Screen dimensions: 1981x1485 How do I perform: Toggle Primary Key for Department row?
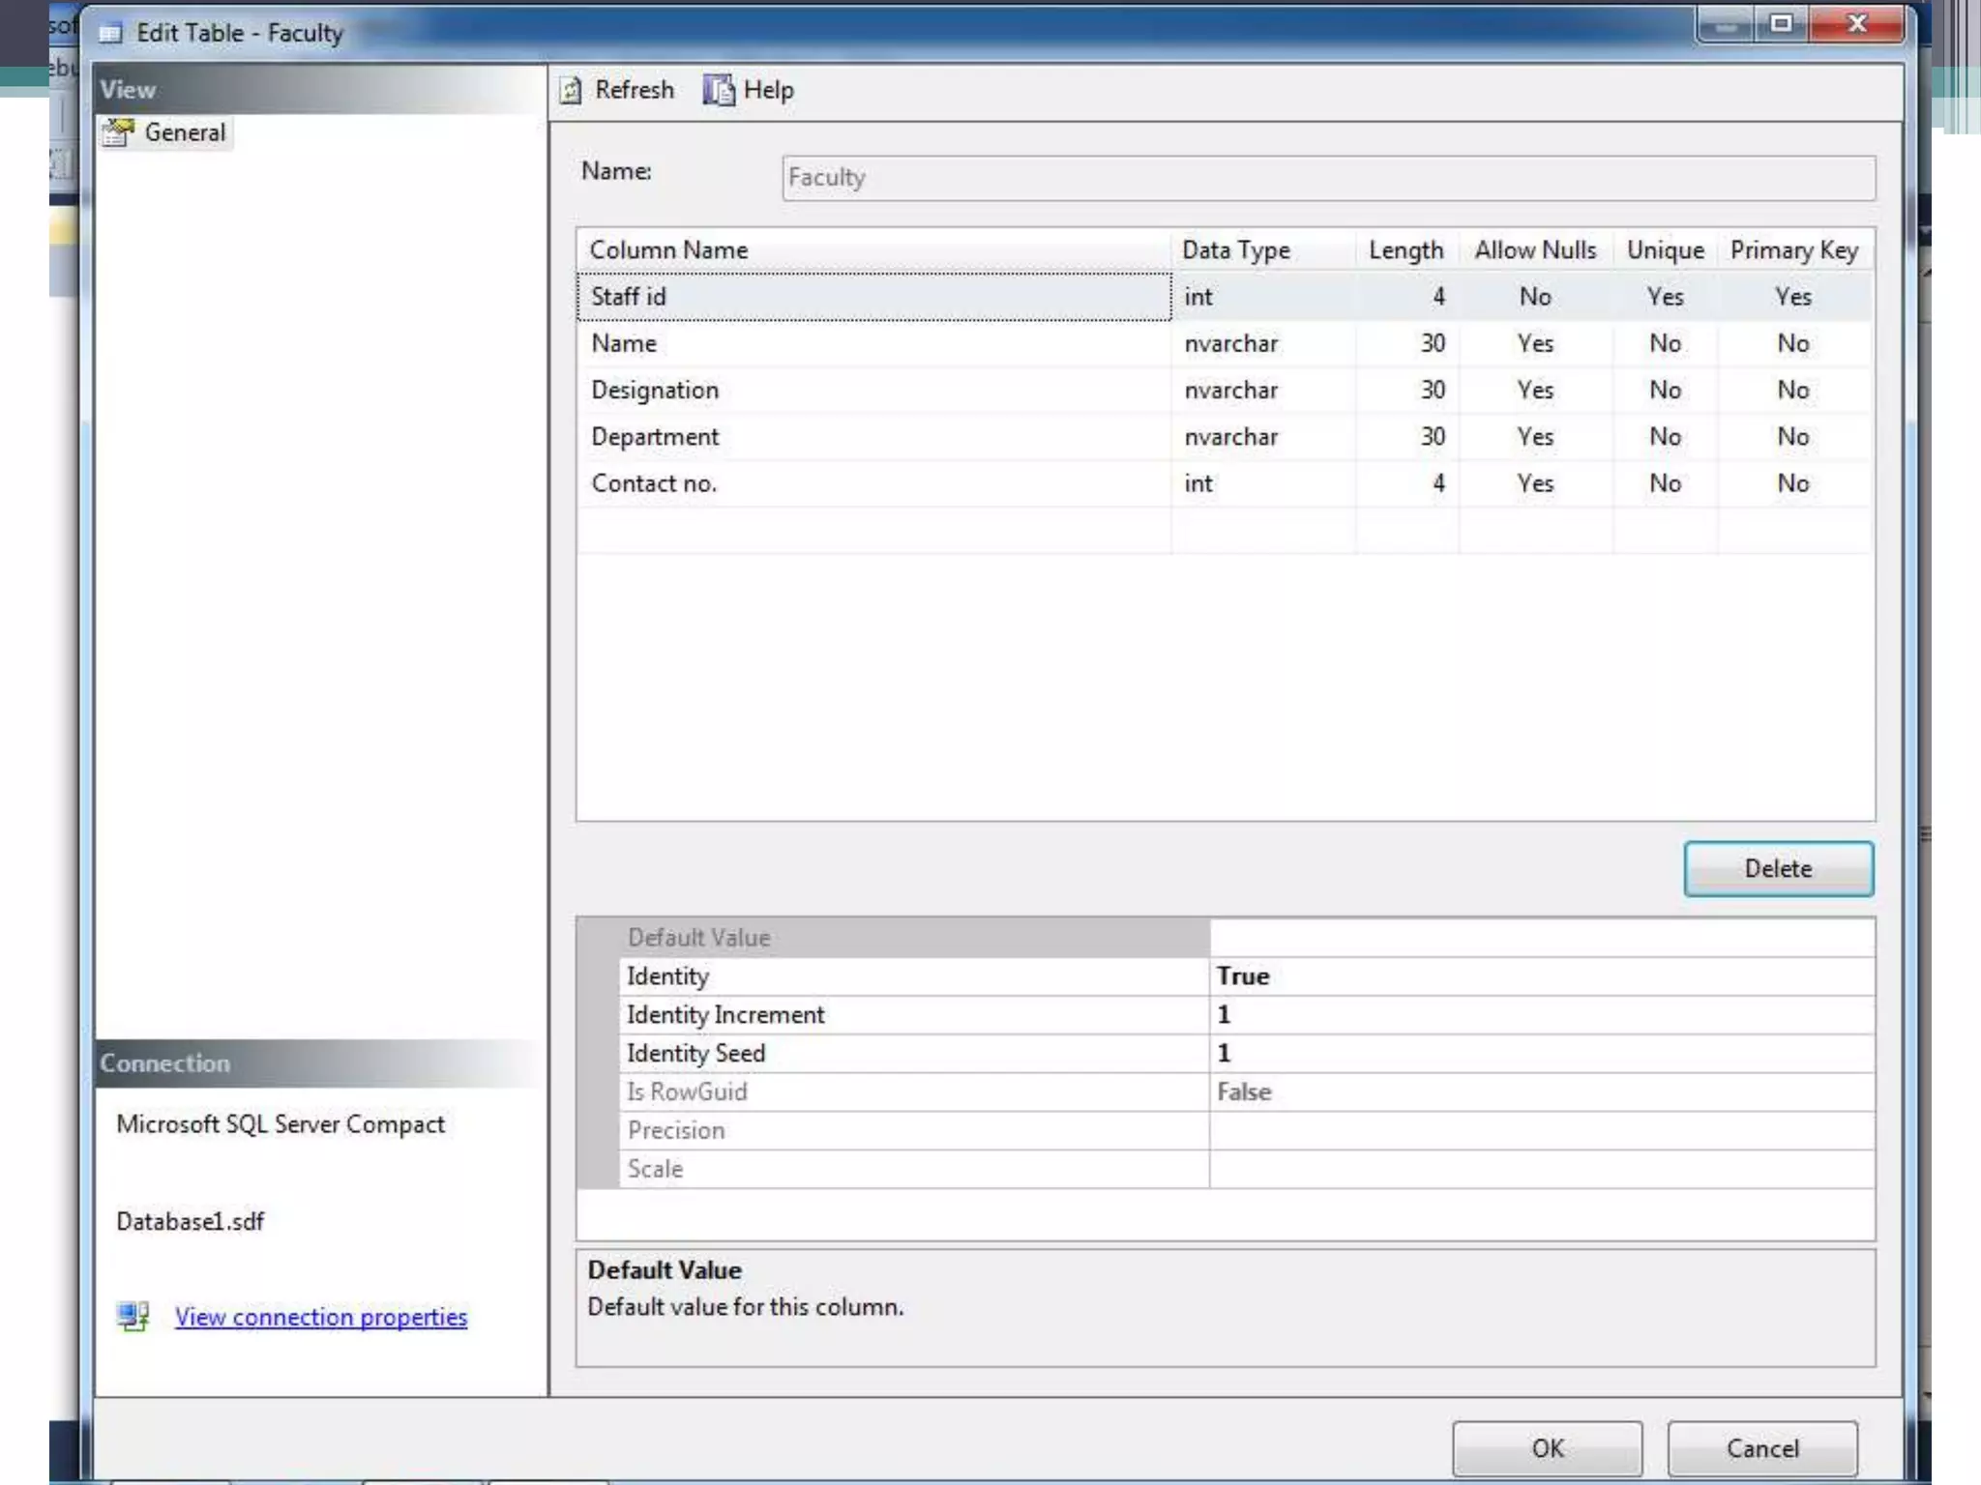pyautogui.click(x=1792, y=436)
